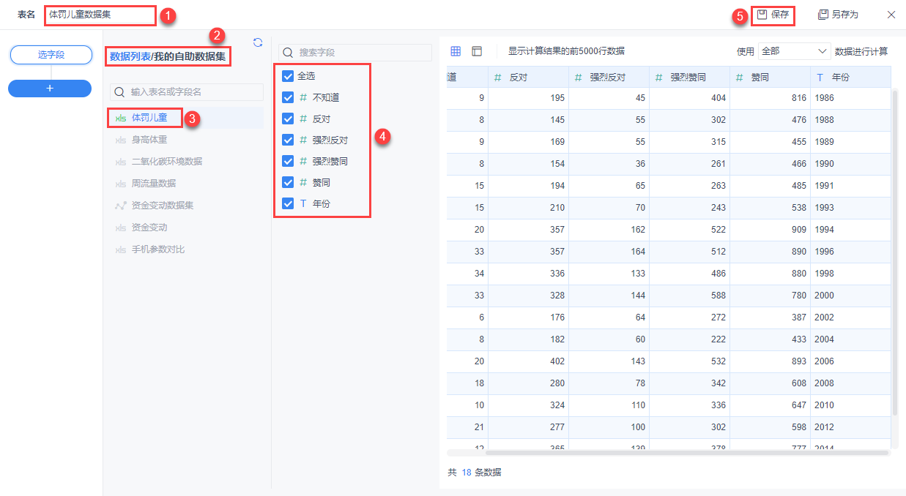Open the 全部 data range dropdown
Viewport: 906px width, 496px height.
(x=794, y=51)
